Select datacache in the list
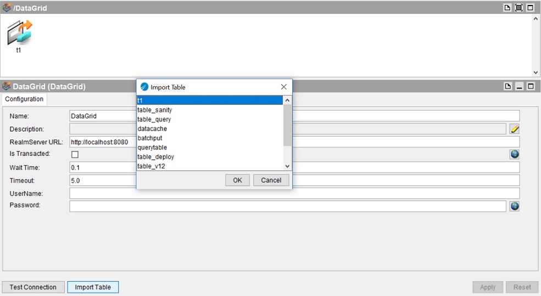The image size is (541, 296). tap(210, 129)
